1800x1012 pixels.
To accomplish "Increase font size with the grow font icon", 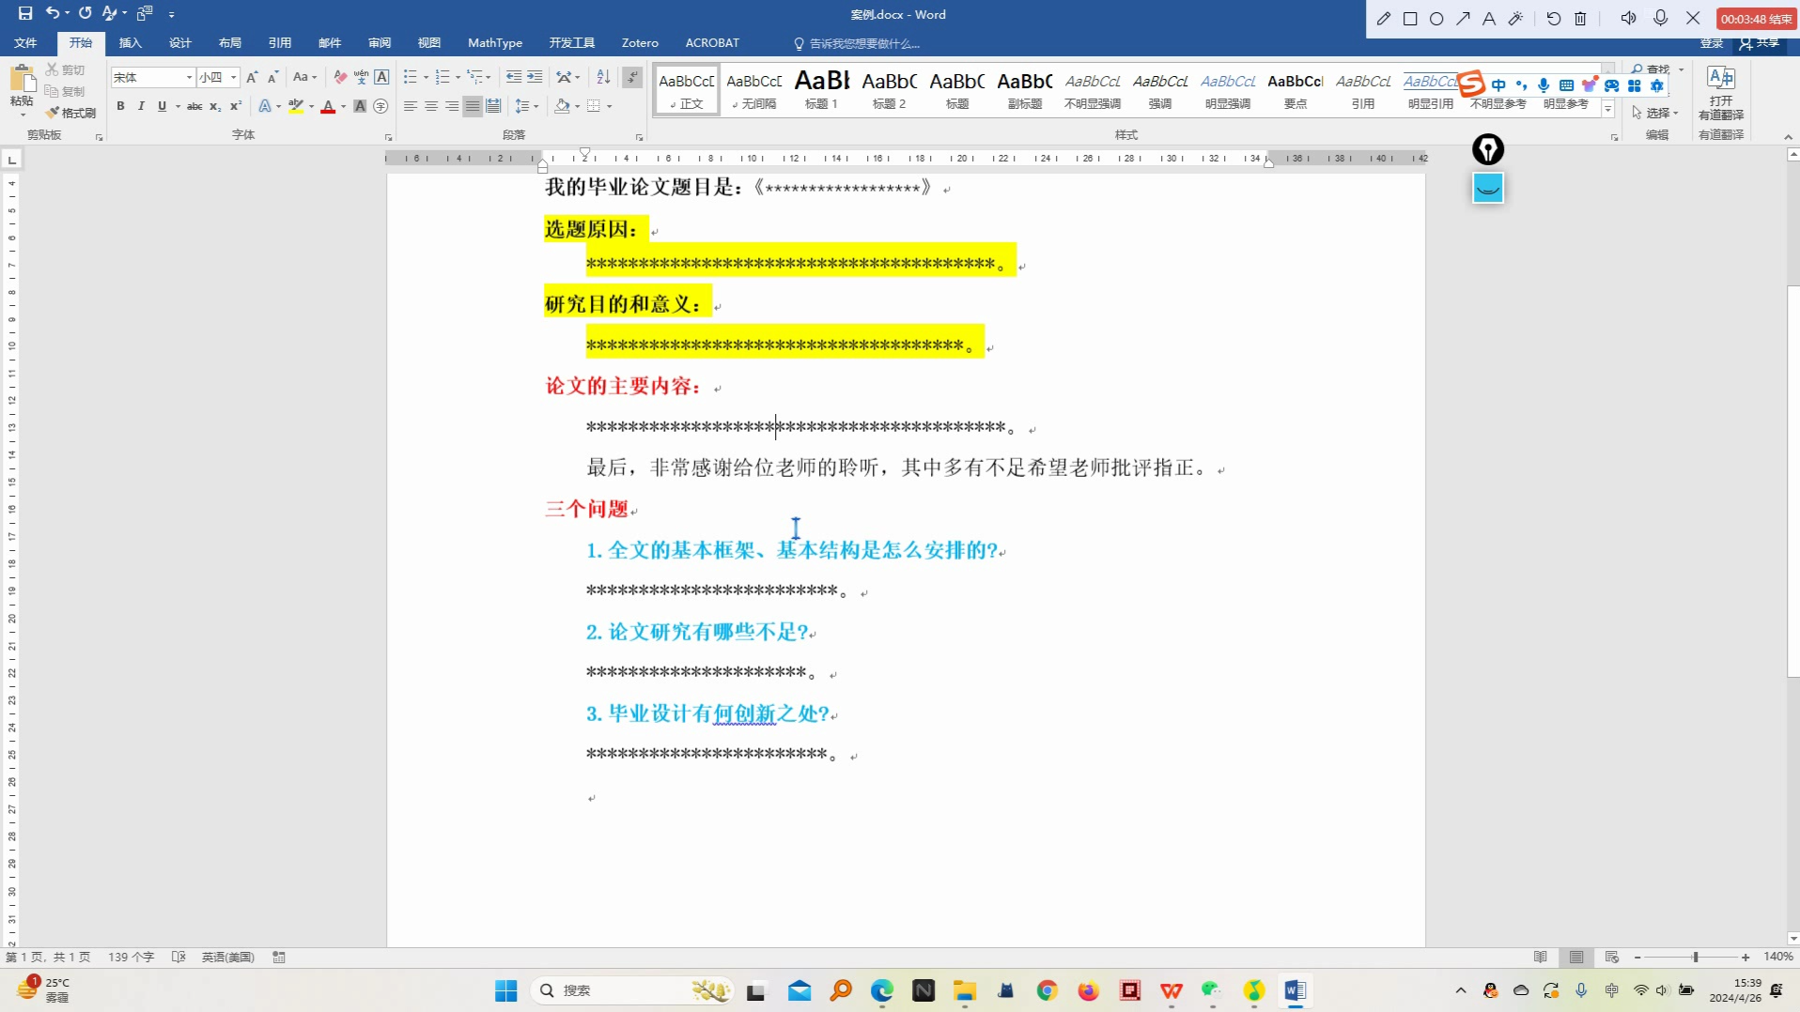I will coord(252,77).
